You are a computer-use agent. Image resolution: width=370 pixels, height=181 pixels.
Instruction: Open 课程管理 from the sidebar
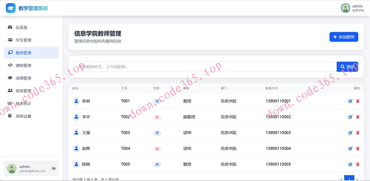click(31, 65)
